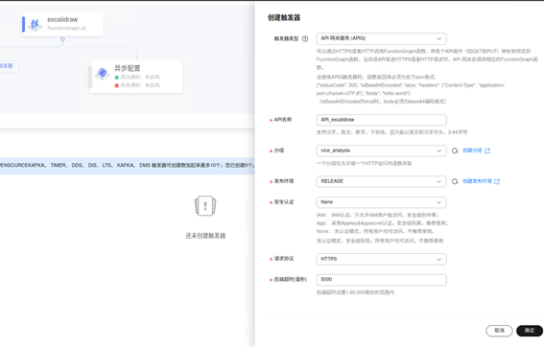Image resolution: width=544 pixels, height=347 pixels.
Task: Click the backend timeout 5000 field
Action: [x=381, y=280]
